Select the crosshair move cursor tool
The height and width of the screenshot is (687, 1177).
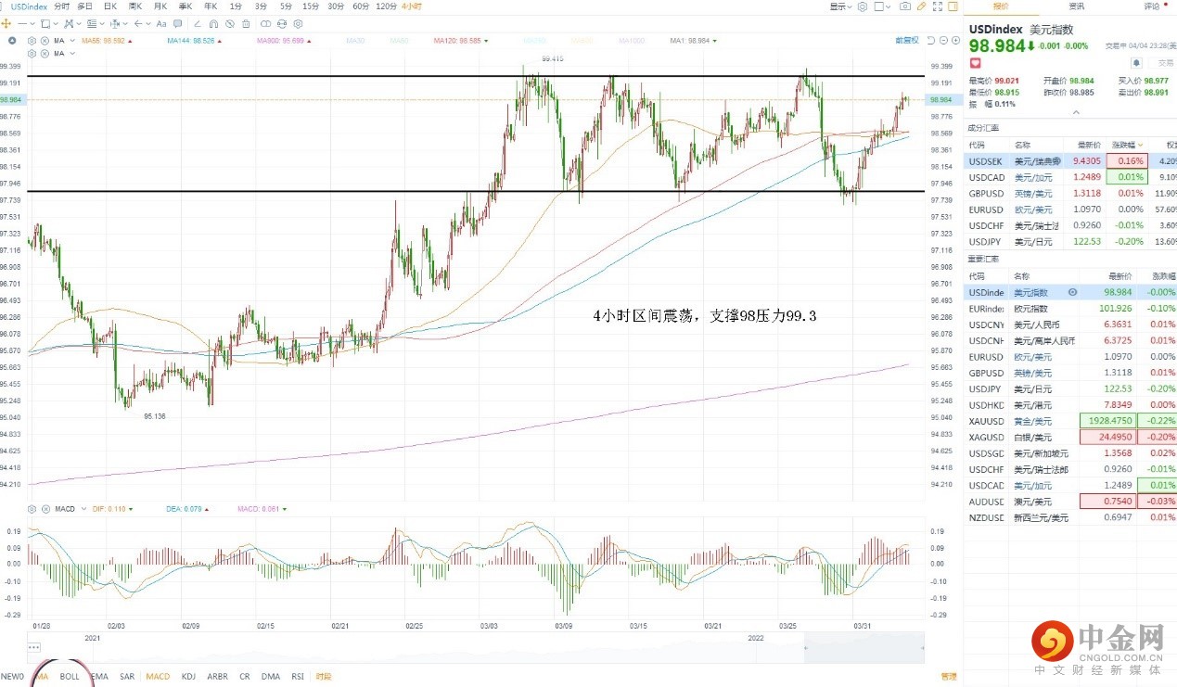6,24
